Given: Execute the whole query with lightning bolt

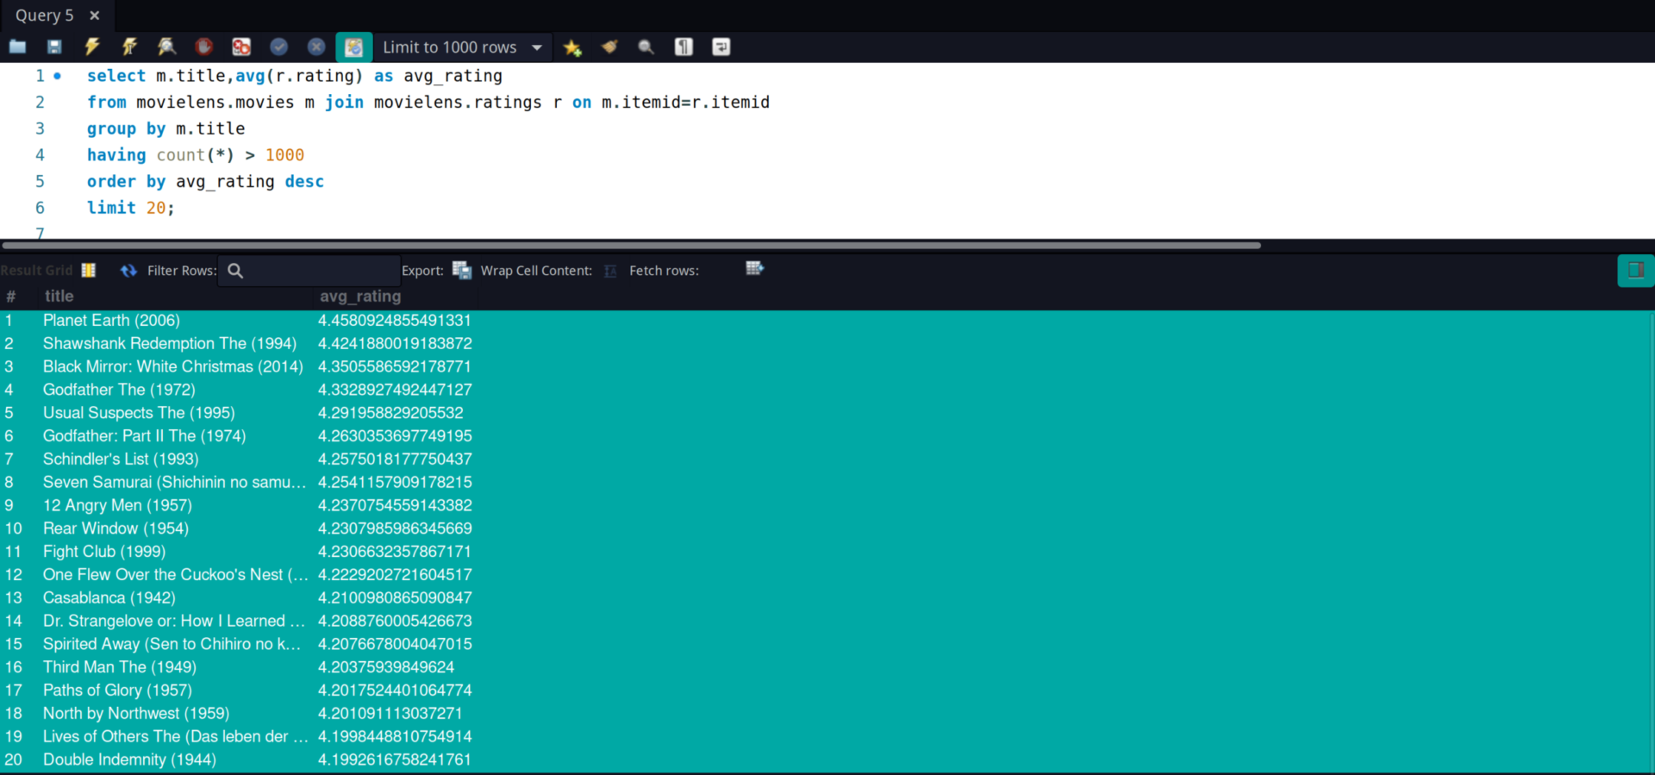Looking at the screenshot, I should tap(92, 47).
